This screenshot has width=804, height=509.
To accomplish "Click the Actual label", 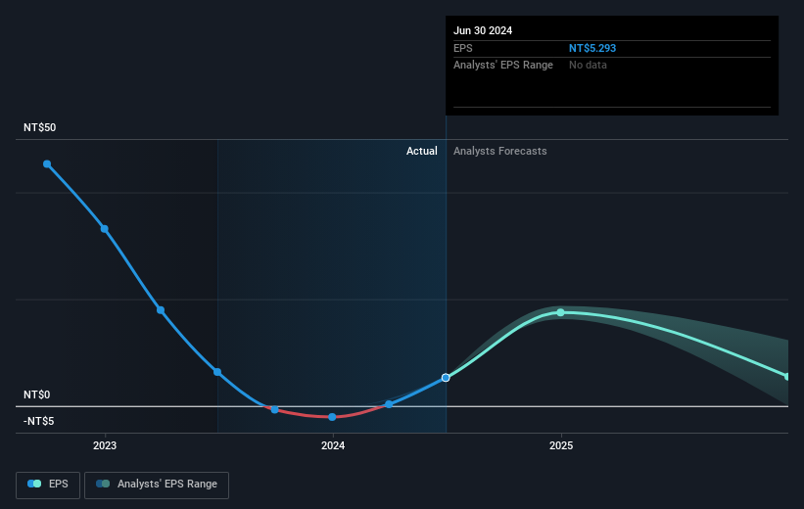I will click(421, 151).
